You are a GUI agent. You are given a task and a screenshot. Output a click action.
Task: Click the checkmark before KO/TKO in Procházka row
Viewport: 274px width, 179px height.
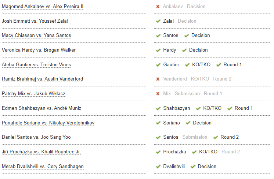click(194, 152)
